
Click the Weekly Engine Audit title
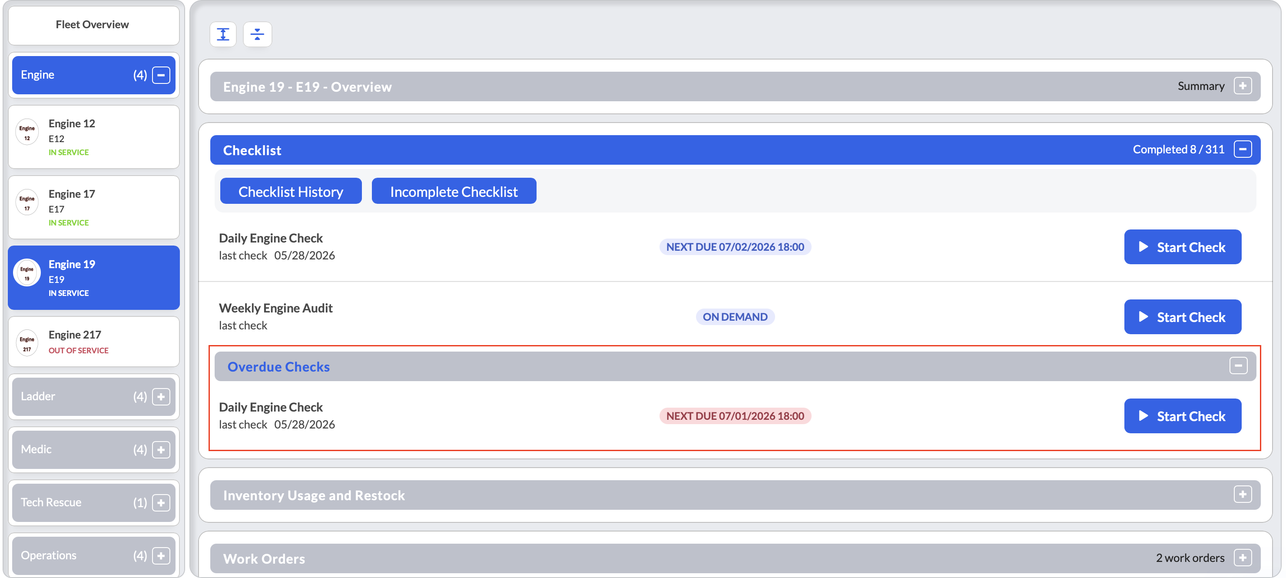tap(275, 308)
